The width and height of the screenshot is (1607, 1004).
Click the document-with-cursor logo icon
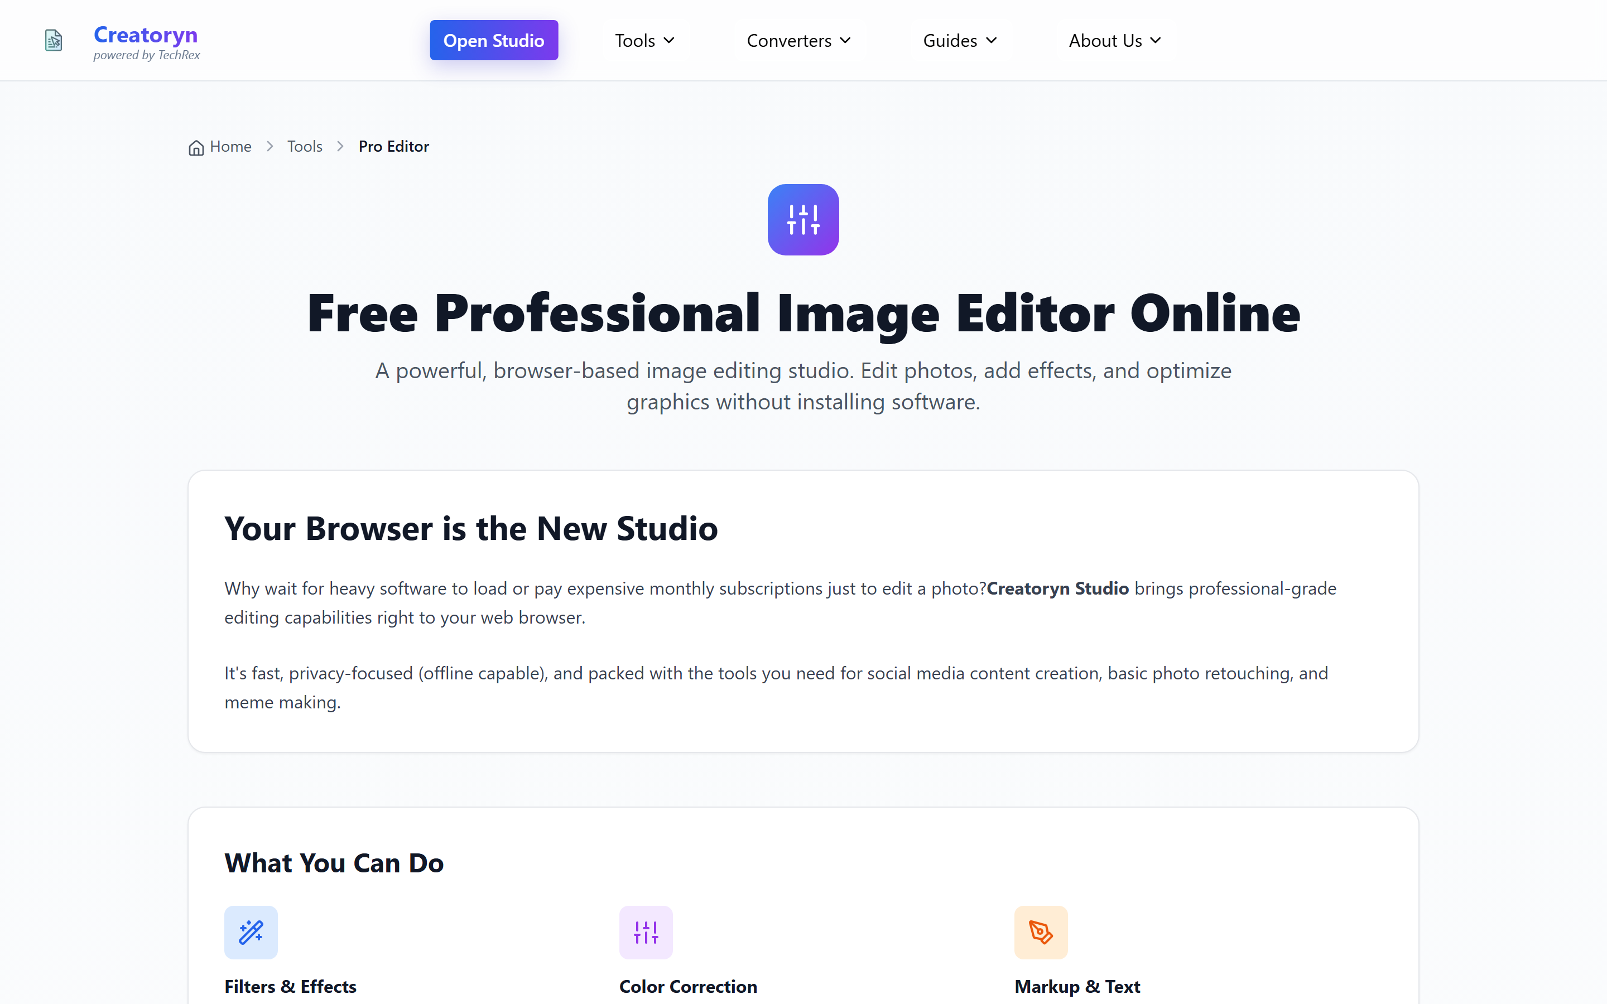point(54,40)
